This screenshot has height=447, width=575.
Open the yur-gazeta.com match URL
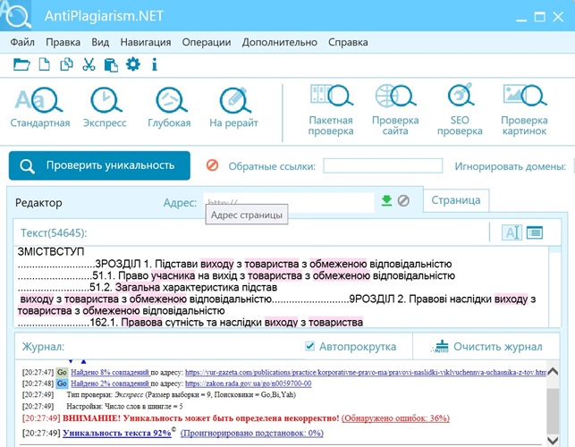tap(366, 373)
